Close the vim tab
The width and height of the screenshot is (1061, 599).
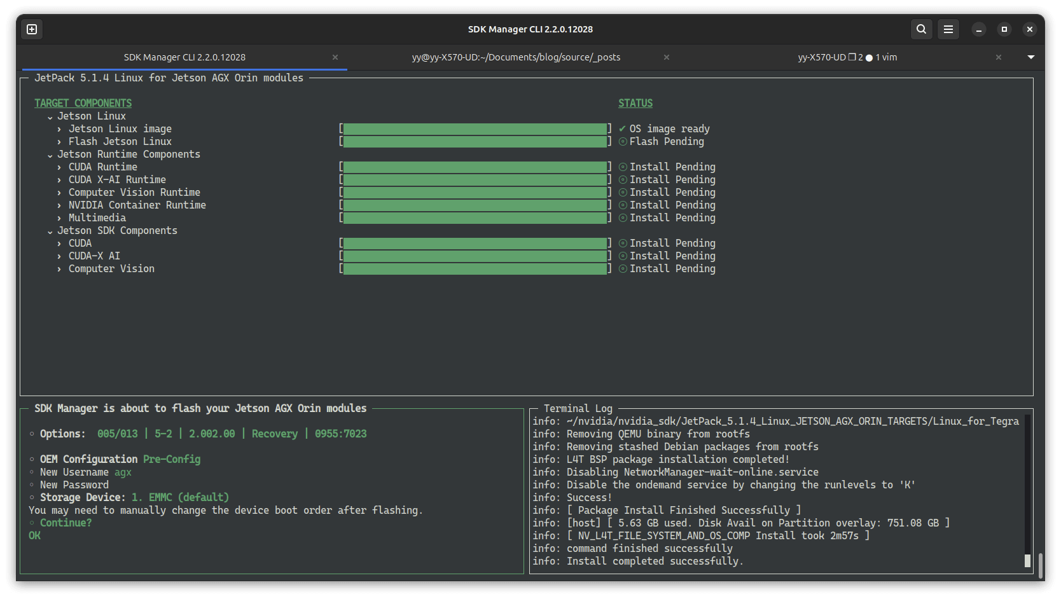(999, 57)
